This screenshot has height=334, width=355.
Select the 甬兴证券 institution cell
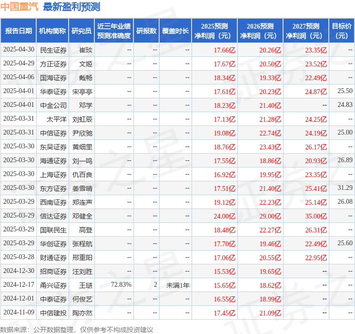[53, 285]
